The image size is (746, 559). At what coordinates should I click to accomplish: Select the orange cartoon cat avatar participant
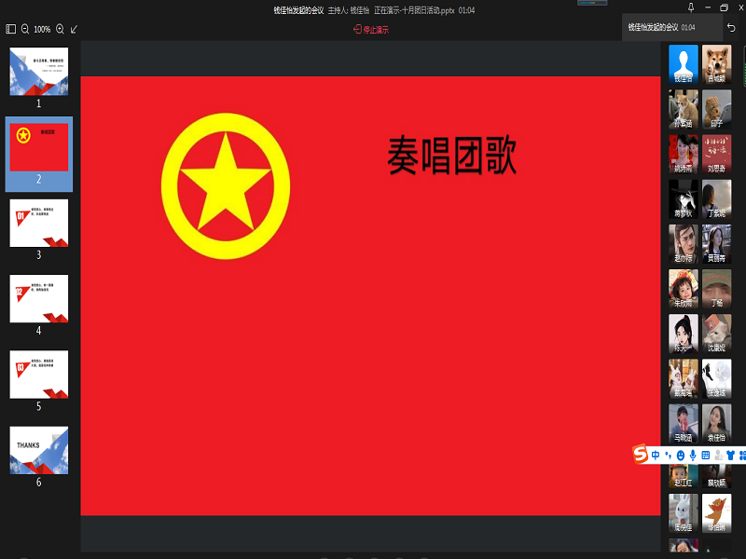click(x=716, y=514)
